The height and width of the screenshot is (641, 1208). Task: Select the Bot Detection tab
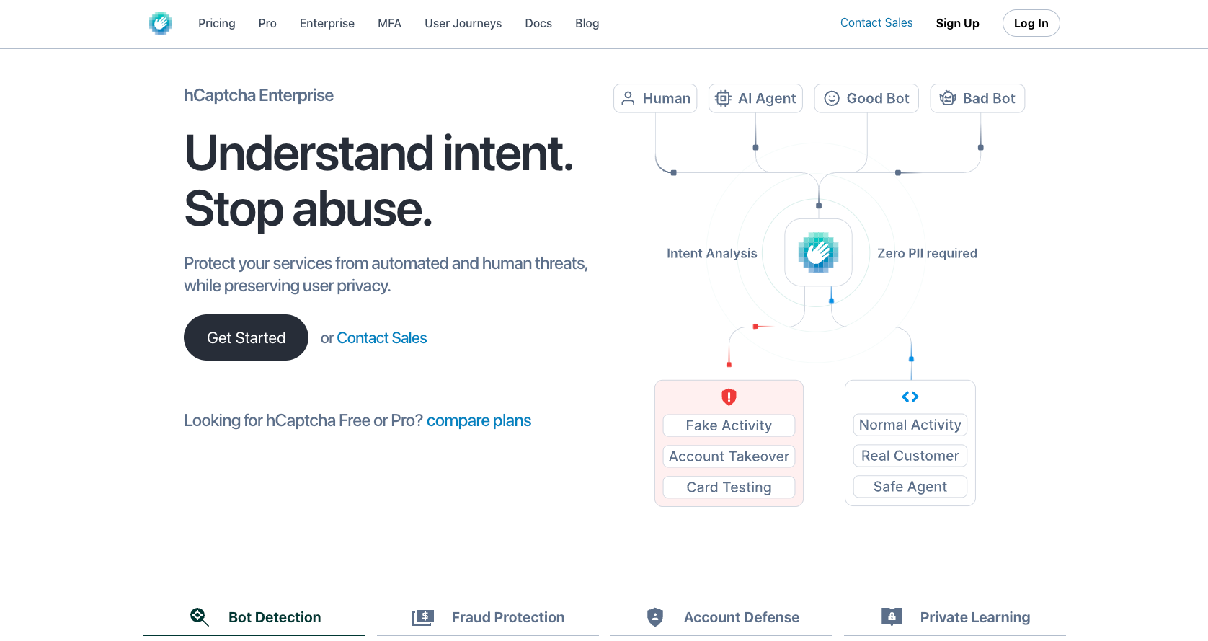(254, 617)
